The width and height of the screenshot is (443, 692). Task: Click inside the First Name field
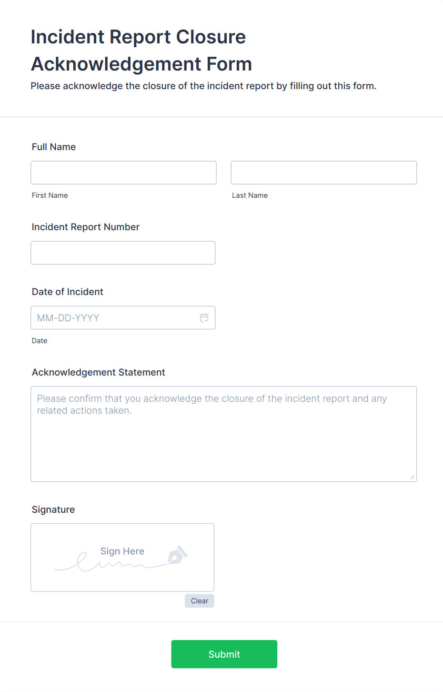click(123, 173)
